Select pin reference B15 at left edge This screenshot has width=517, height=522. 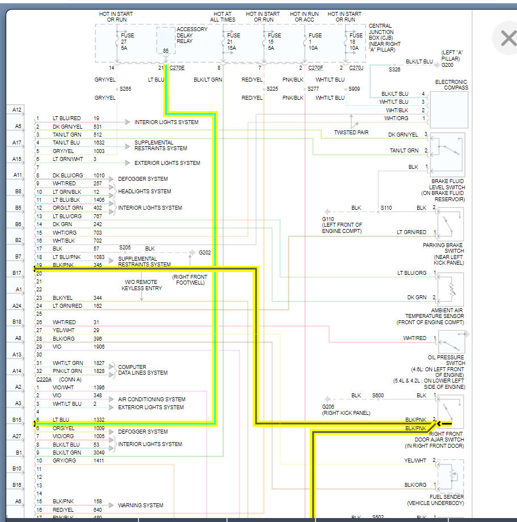point(16,420)
